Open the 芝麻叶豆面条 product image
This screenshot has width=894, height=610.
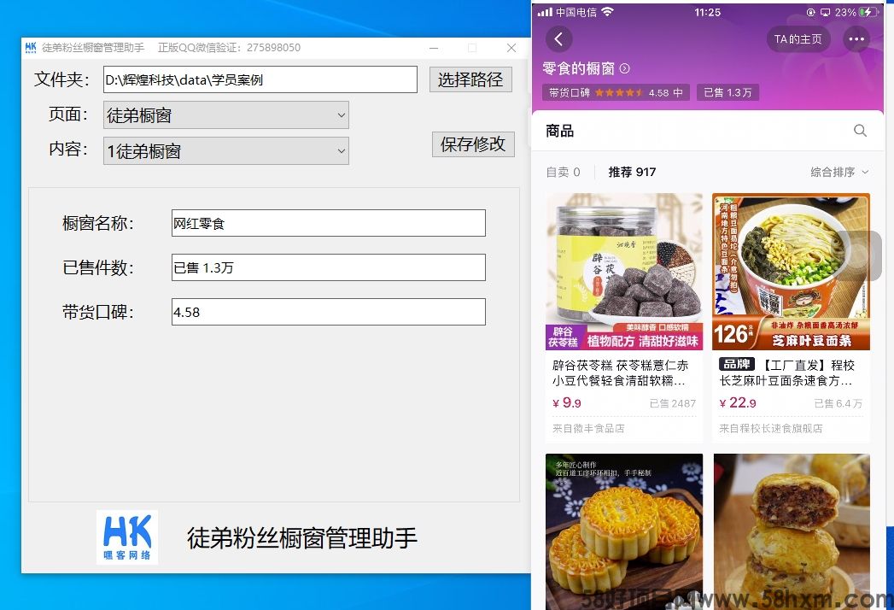click(792, 272)
